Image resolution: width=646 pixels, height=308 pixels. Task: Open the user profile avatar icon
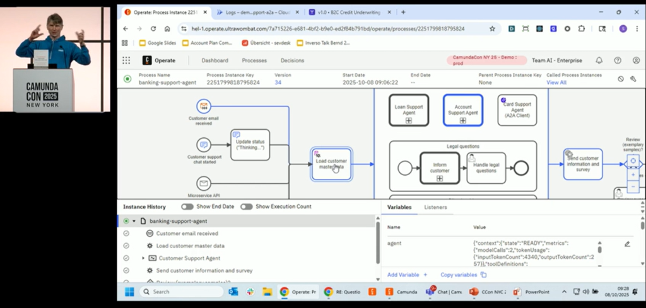coord(635,60)
